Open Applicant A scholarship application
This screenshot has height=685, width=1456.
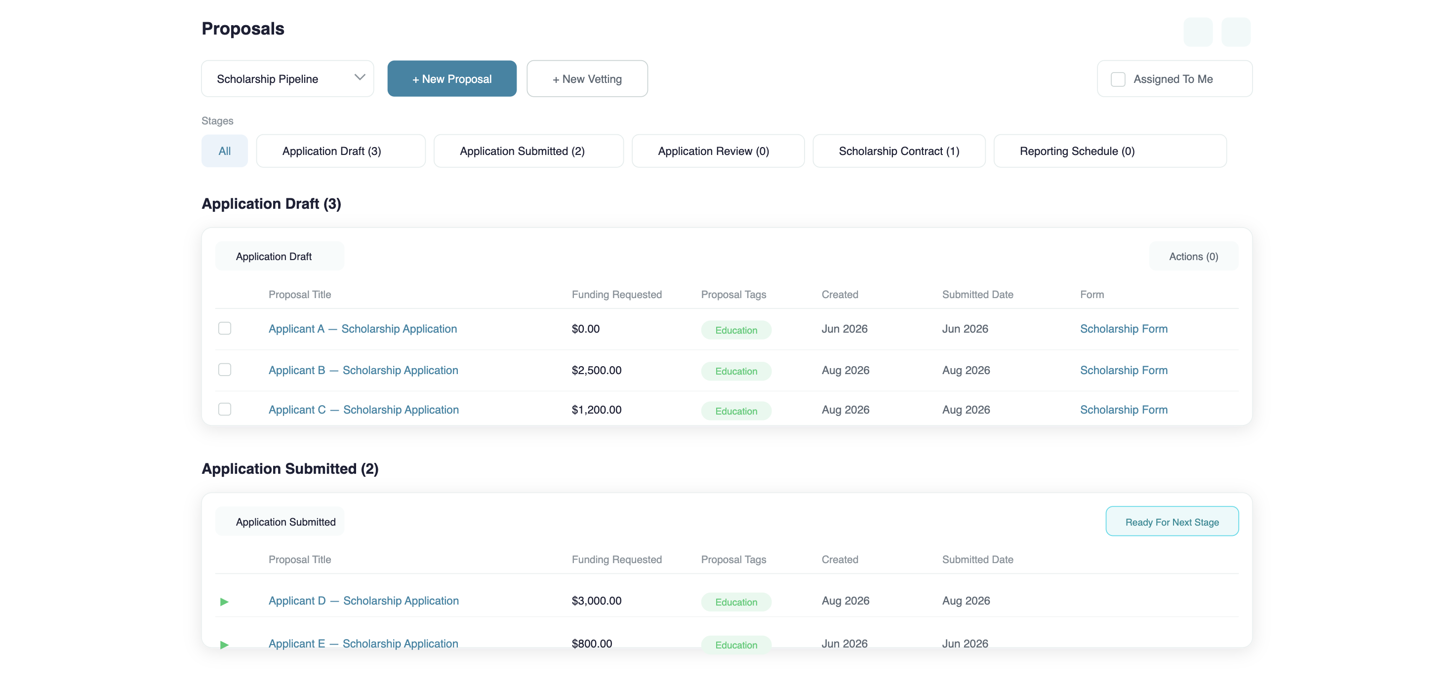coord(363,329)
